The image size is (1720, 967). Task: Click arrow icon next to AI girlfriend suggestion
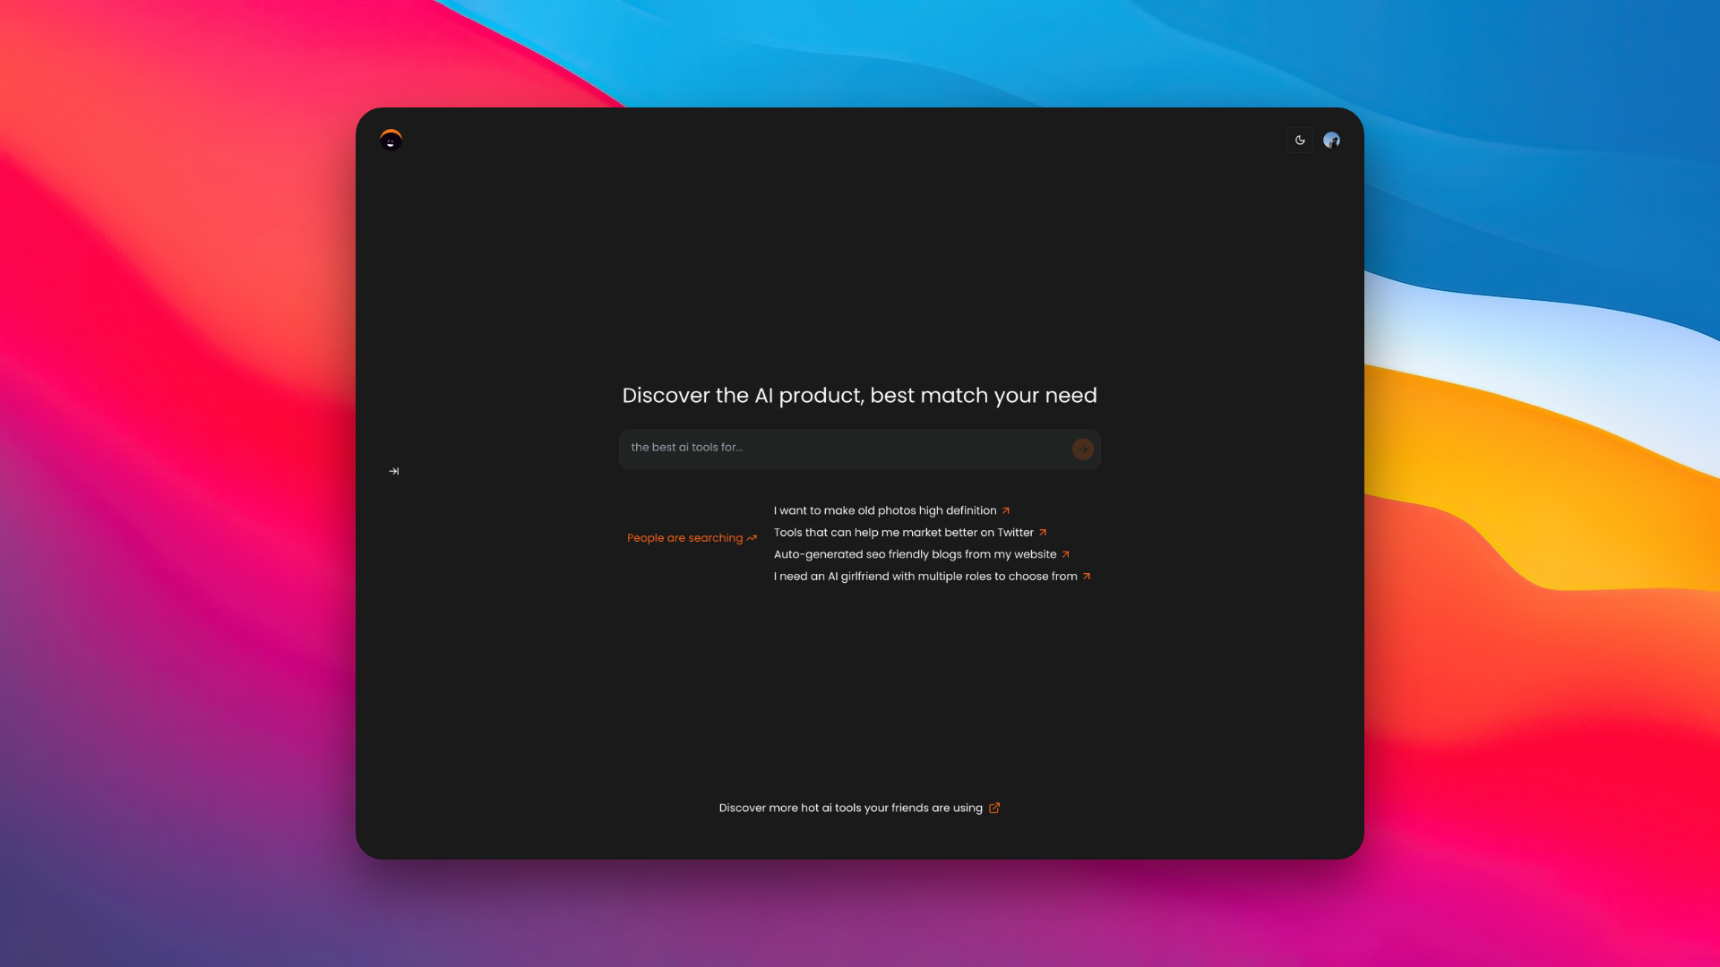(1087, 576)
